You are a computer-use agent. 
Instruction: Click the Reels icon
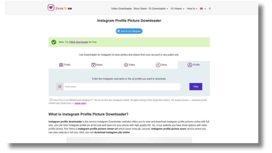point(93,65)
